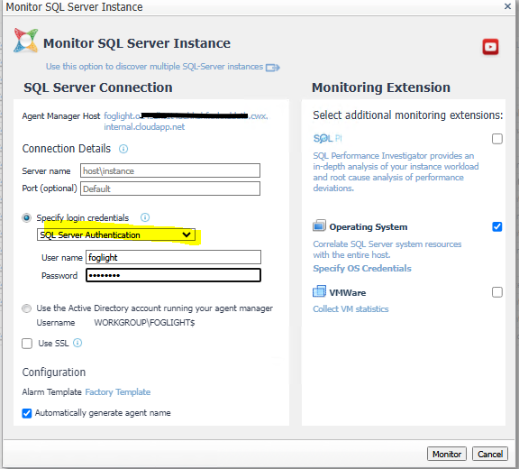Open the Agent Manager Host link

(x=186, y=121)
